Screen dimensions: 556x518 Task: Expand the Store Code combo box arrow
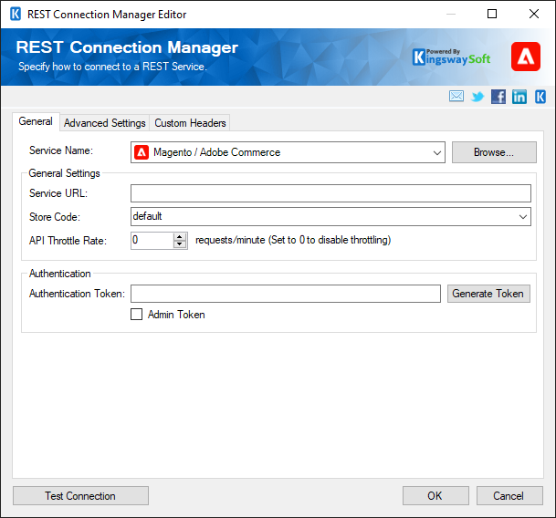522,216
